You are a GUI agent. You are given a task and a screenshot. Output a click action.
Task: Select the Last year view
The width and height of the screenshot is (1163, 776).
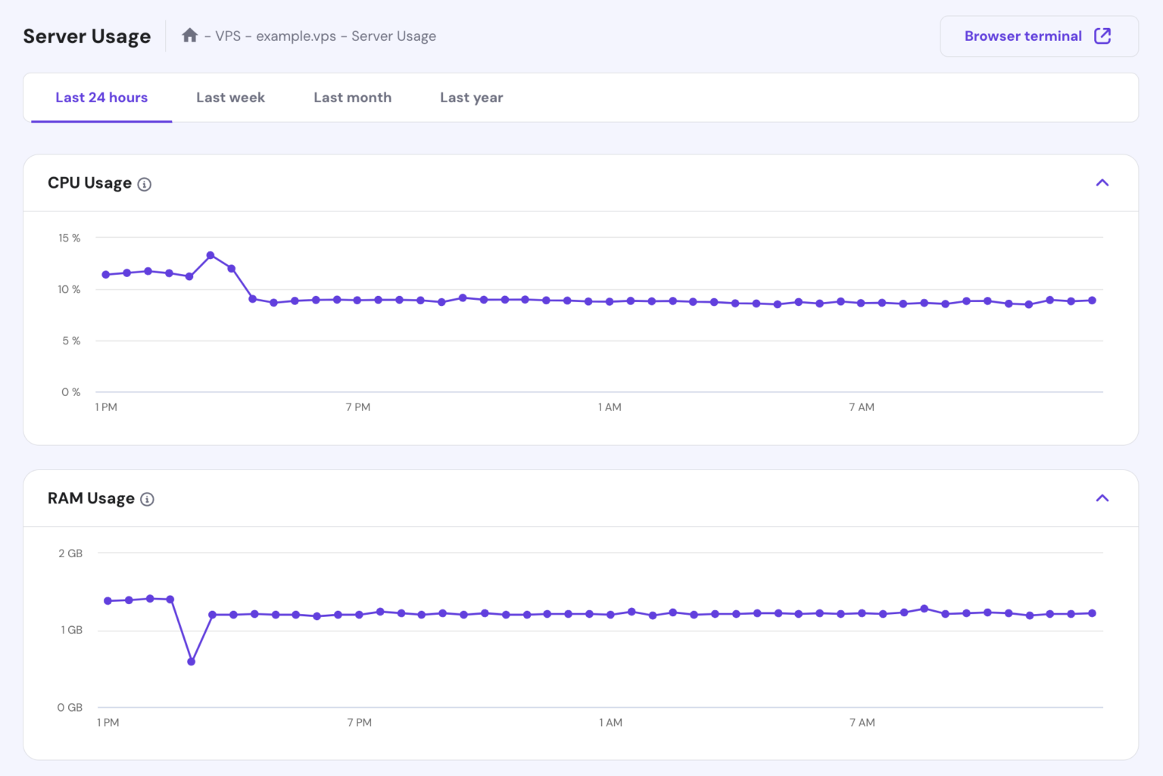click(x=471, y=97)
